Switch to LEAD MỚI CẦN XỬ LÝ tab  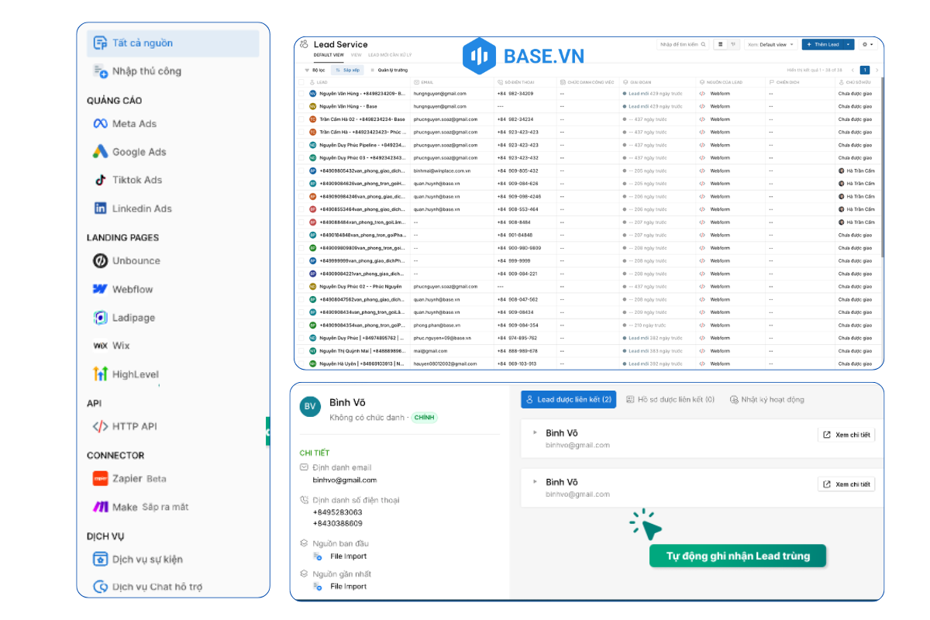(x=390, y=55)
